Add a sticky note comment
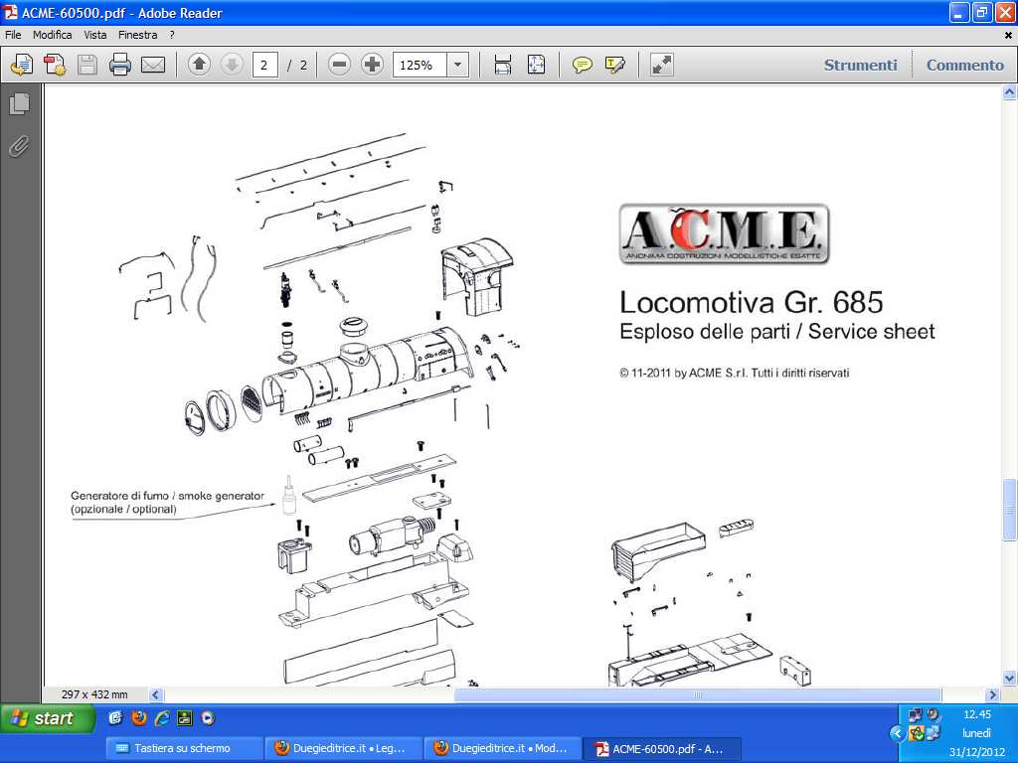 [583, 66]
